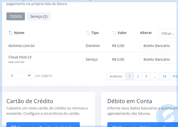Click the Débito em Conta heading

click(x=130, y=101)
